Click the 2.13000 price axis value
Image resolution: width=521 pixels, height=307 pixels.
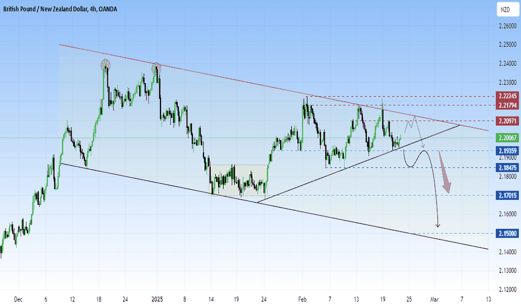pos(508,271)
